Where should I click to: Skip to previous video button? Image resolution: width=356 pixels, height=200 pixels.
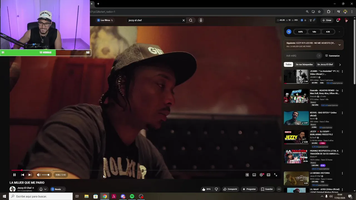pos(23,175)
